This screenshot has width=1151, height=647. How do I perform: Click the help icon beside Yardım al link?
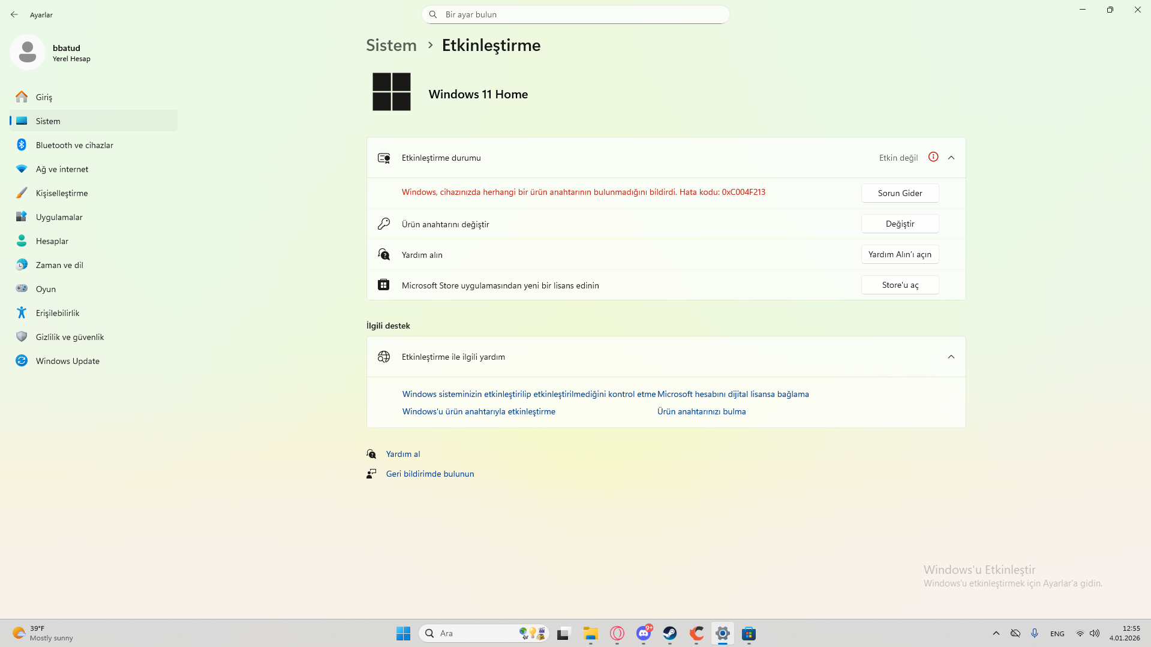tap(372, 454)
